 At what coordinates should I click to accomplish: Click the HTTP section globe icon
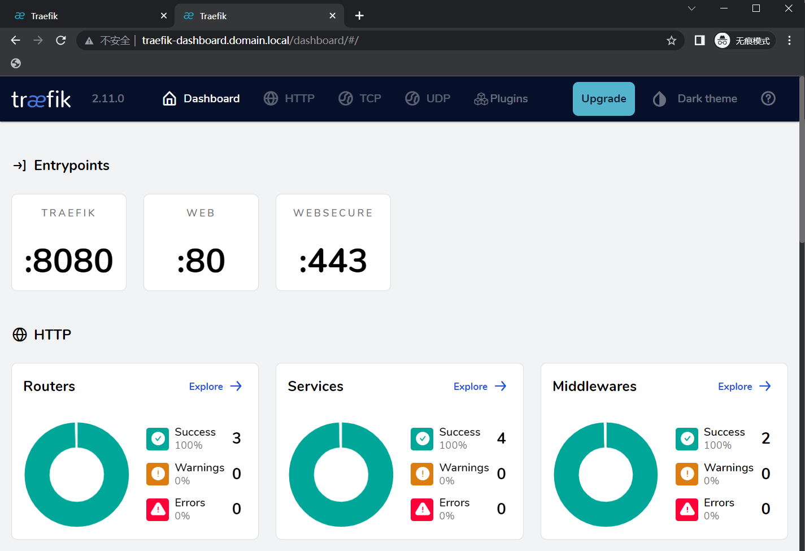[20, 335]
